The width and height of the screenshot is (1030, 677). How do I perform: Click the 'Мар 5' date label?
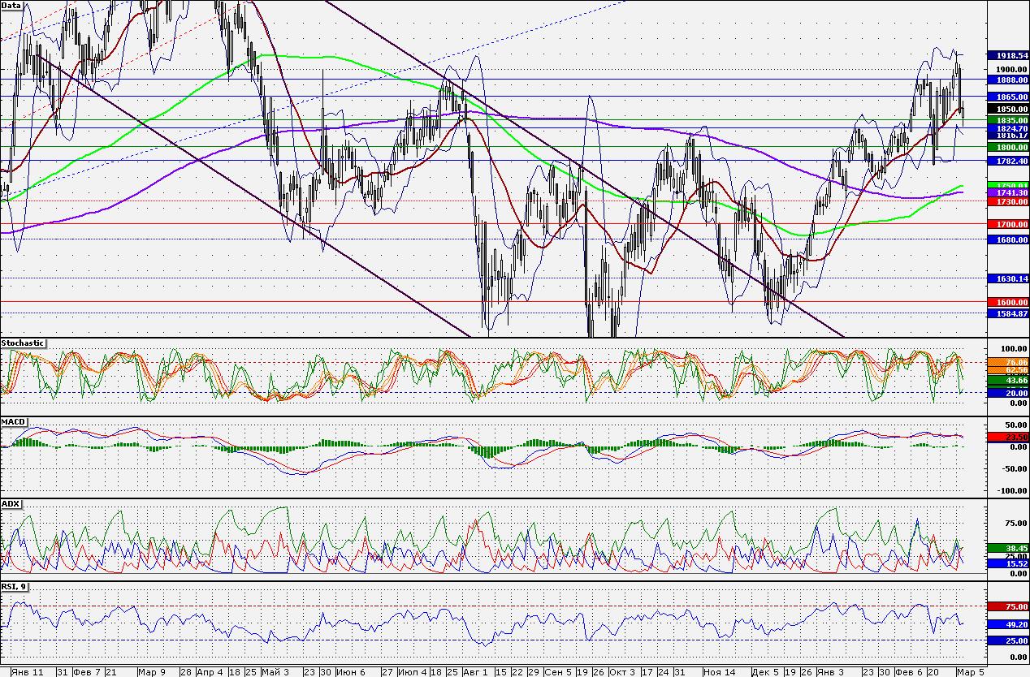(x=972, y=671)
